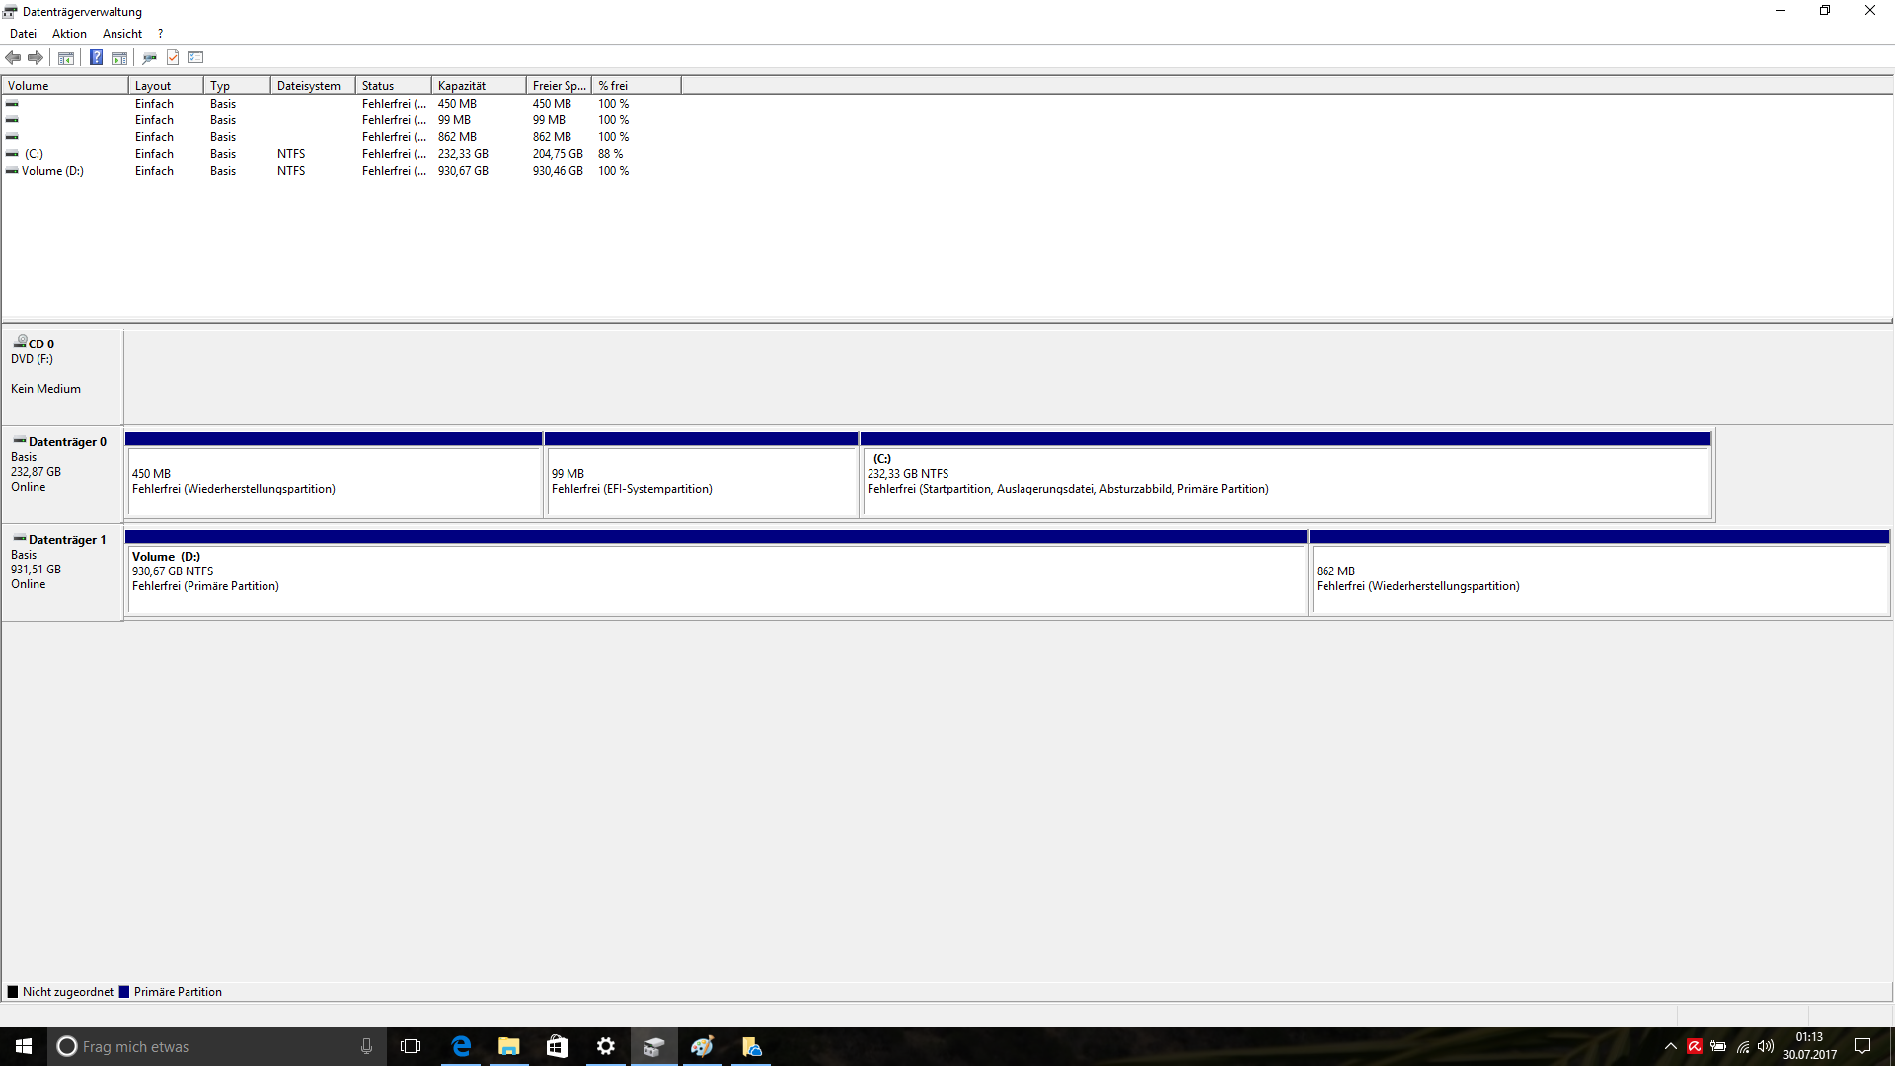Expand hidden system tray icons chevron
Screen dimensions: 1895x1066
coord(1670,1047)
